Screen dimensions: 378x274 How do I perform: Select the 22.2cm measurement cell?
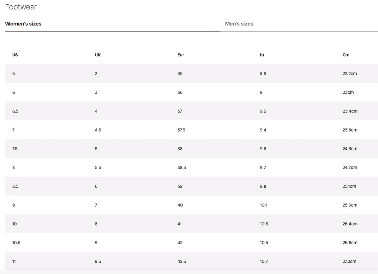[x=350, y=74]
